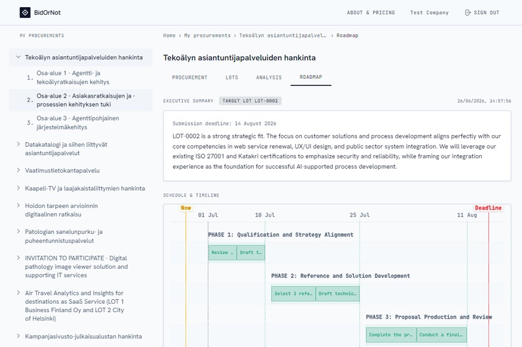The width and height of the screenshot is (522, 347).
Task: Expand Hoidon tarpeen arvioinnin chevron
Action: 18,205
